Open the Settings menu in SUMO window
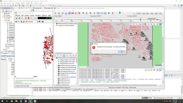Screen dimensions: 183x103 27,15
